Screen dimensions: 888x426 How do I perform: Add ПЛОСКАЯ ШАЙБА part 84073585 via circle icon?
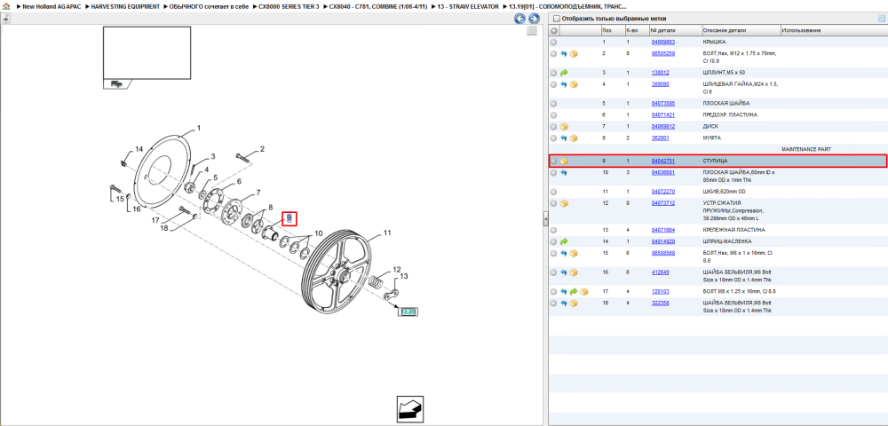coord(554,104)
